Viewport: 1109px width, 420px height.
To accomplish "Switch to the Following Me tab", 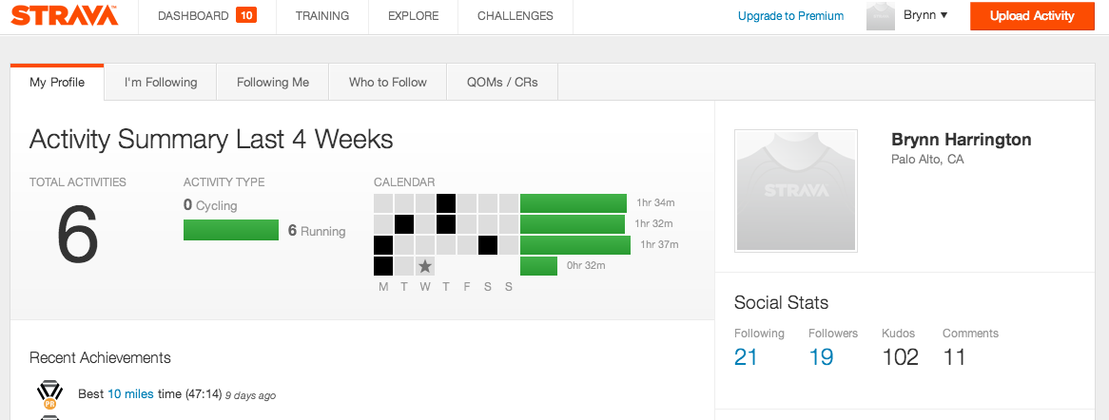I will point(273,82).
